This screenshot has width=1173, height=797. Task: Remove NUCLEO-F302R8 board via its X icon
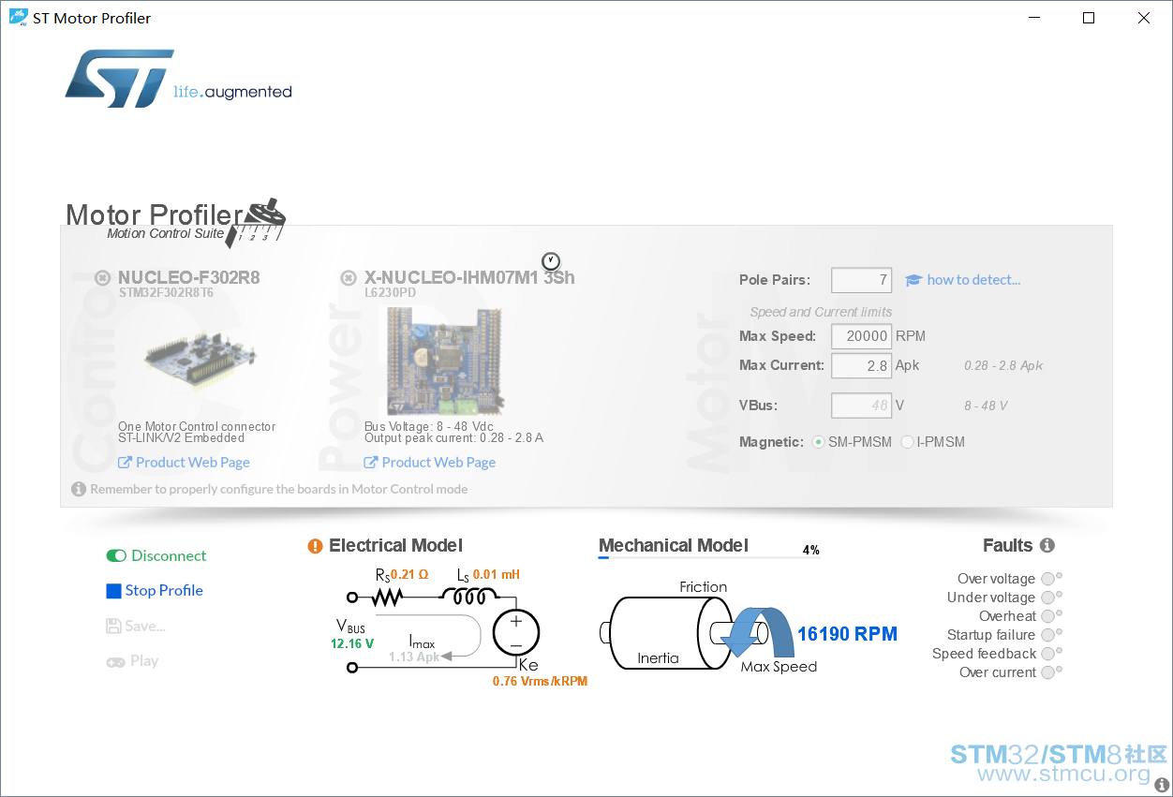pyautogui.click(x=103, y=277)
